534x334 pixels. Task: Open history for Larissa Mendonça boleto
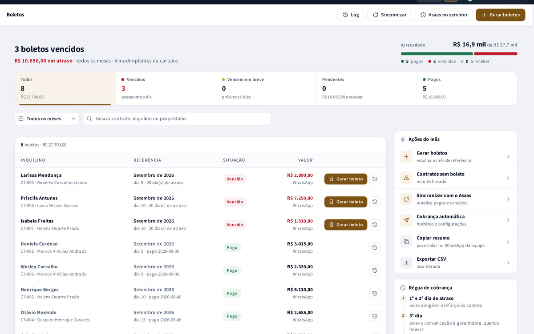pyautogui.click(x=375, y=179)
